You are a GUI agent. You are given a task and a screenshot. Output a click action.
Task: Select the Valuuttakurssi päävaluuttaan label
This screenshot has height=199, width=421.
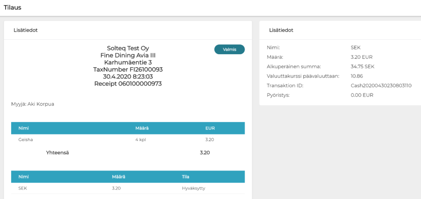(x=303, y=76)
